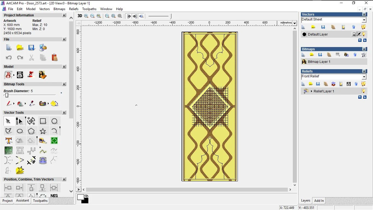
Task: Click the Brush Diameter slider handle
Action: coord(7,95)
